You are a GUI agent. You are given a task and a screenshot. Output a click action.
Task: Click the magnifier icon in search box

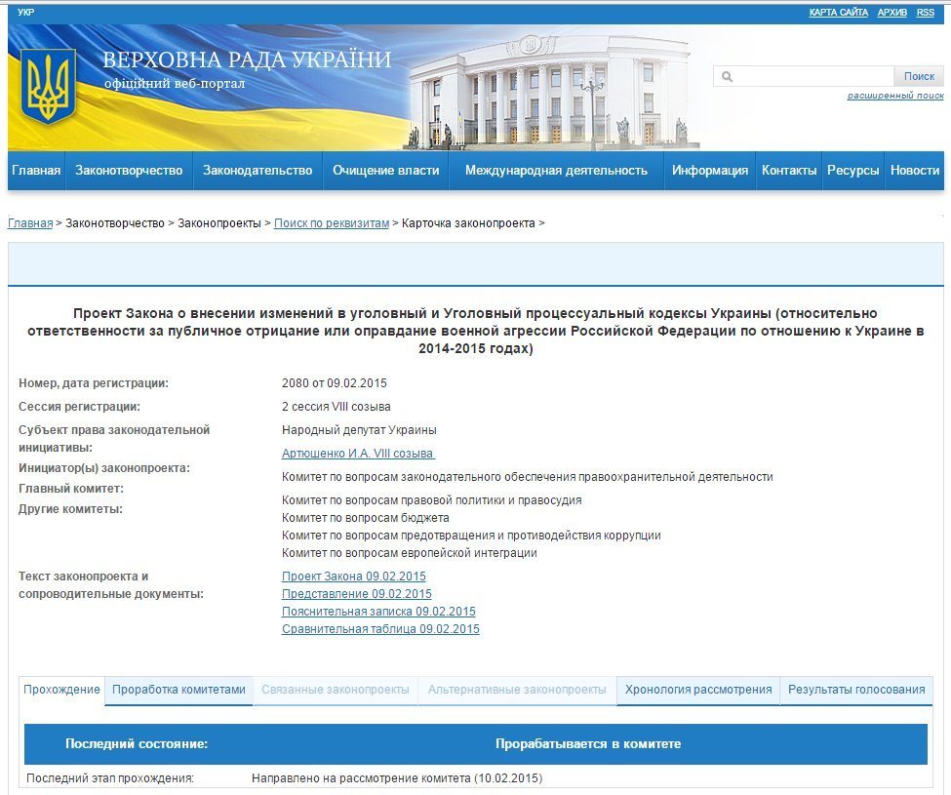click(728, 76)
